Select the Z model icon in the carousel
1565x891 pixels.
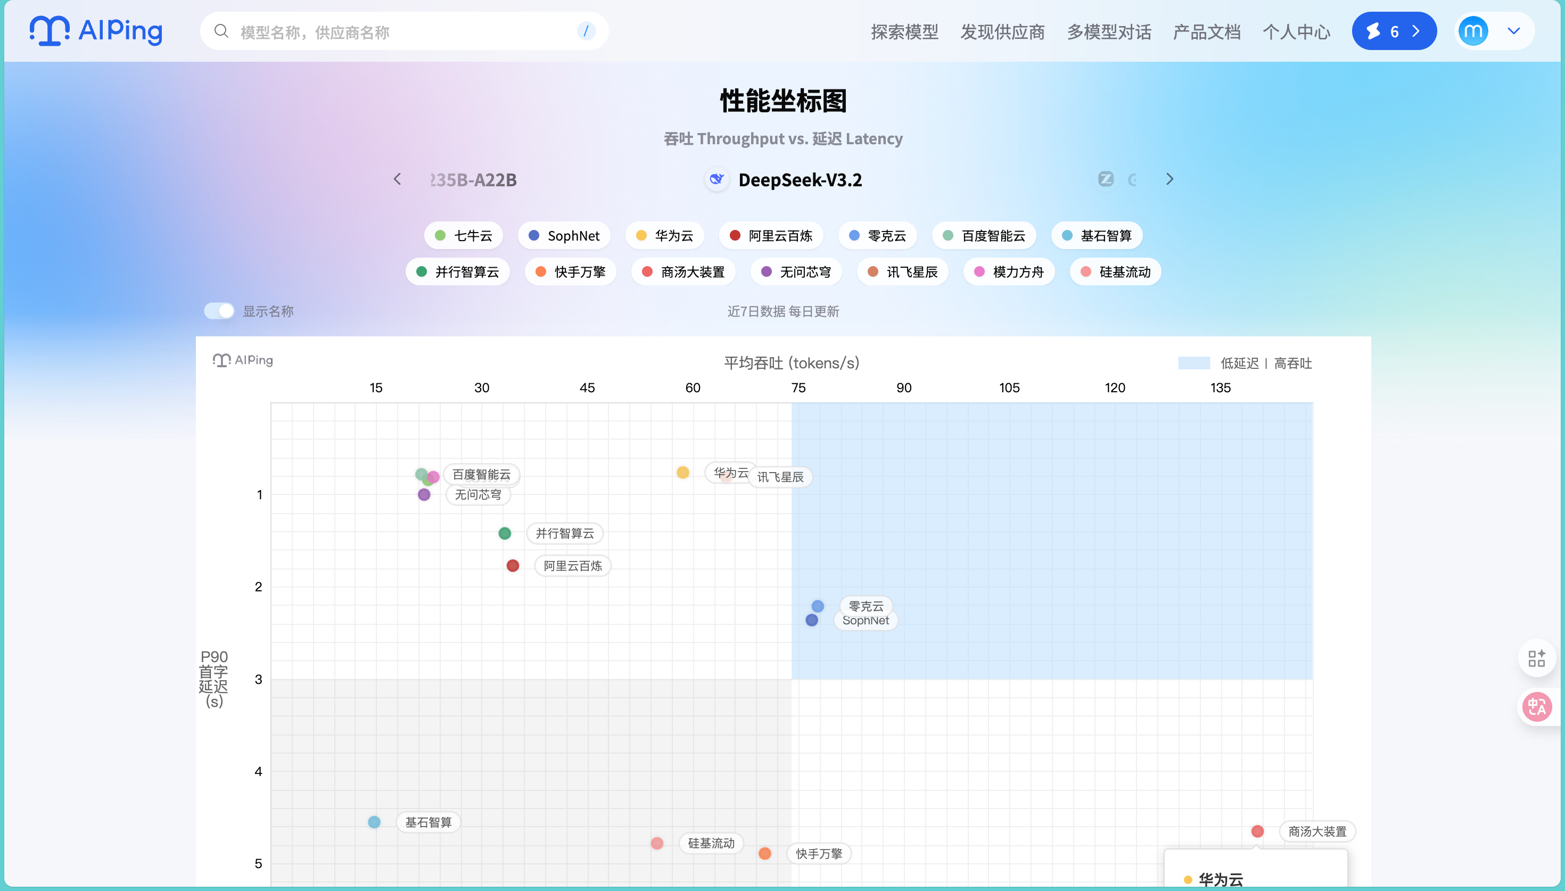pyautogui.click(x=1105, y=179)
